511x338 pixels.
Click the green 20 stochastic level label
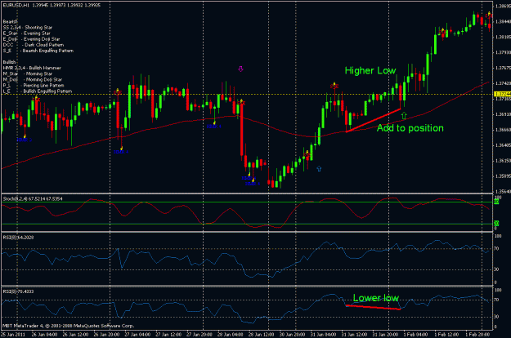tap(496, 224)
